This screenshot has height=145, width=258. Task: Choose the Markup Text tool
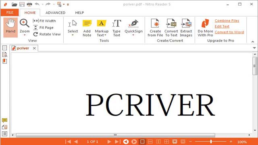[x=102, y=28]
